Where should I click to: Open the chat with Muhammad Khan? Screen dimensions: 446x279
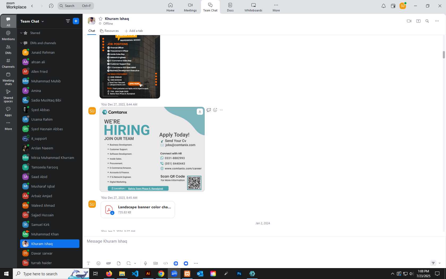click(50, 234)
